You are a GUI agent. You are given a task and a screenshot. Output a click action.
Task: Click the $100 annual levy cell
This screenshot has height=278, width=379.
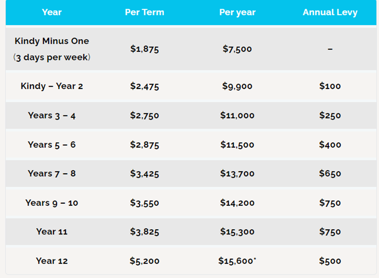coord(330,86)
